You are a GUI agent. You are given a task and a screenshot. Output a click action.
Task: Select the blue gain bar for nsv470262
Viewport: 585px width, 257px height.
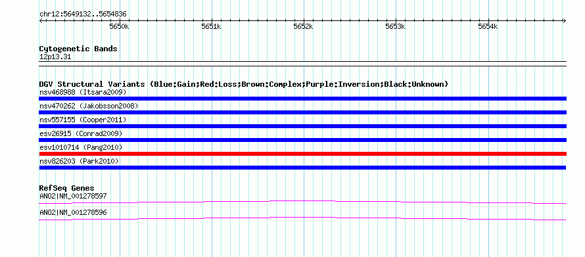(x=302, y=112)
